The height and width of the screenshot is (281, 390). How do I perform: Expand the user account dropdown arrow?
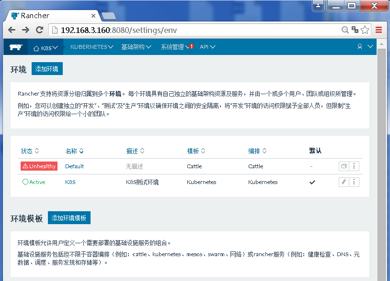(370, 46)
